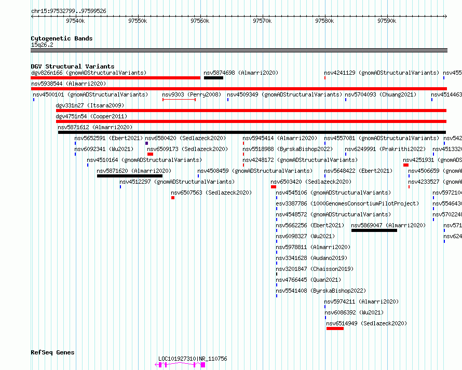This screenshot has height=370, width=462.
Task: Click nsv5704093 (Chuang2021) label
Action: click(381, 94)
